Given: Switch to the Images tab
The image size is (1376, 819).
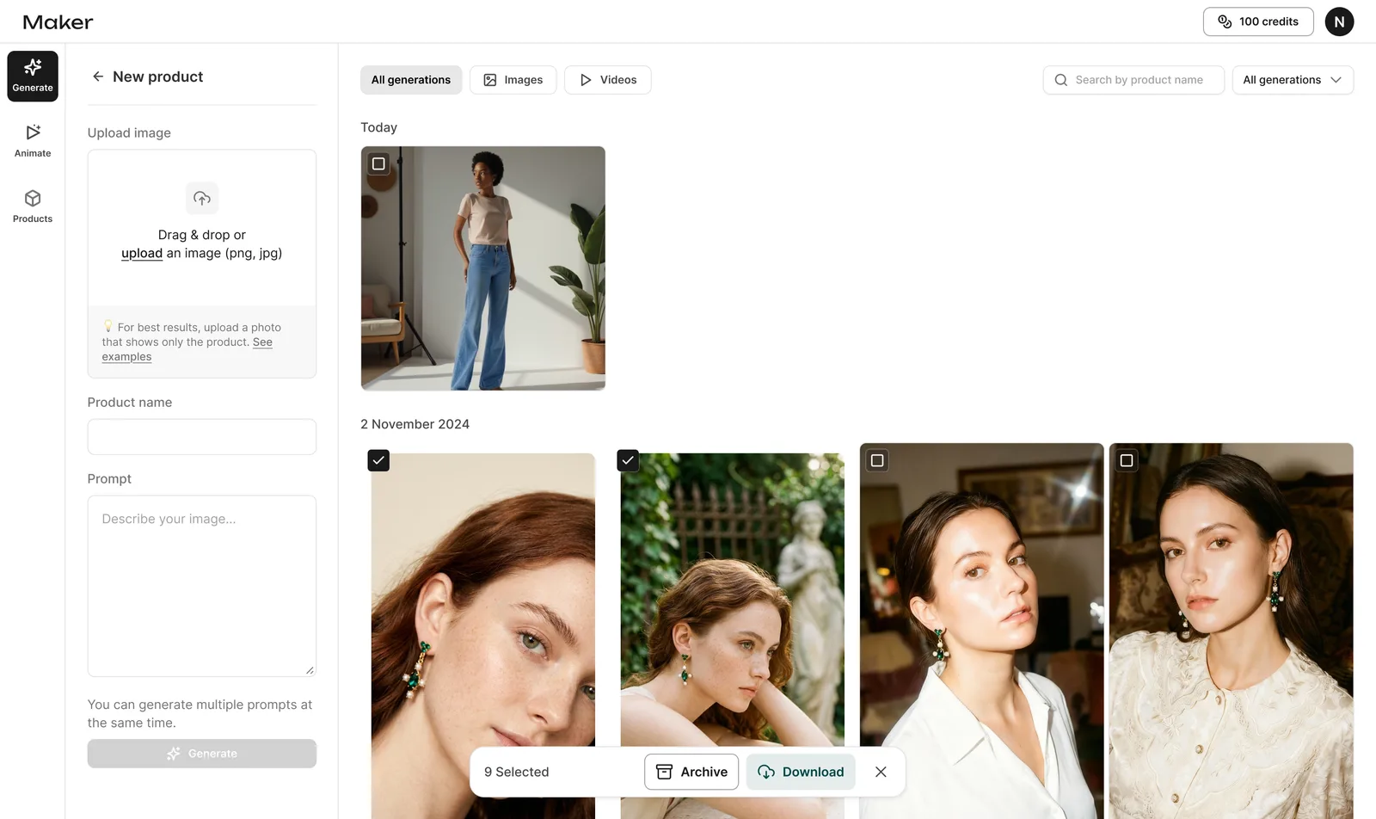Looking at the screenshot, I should pos(513,80).
